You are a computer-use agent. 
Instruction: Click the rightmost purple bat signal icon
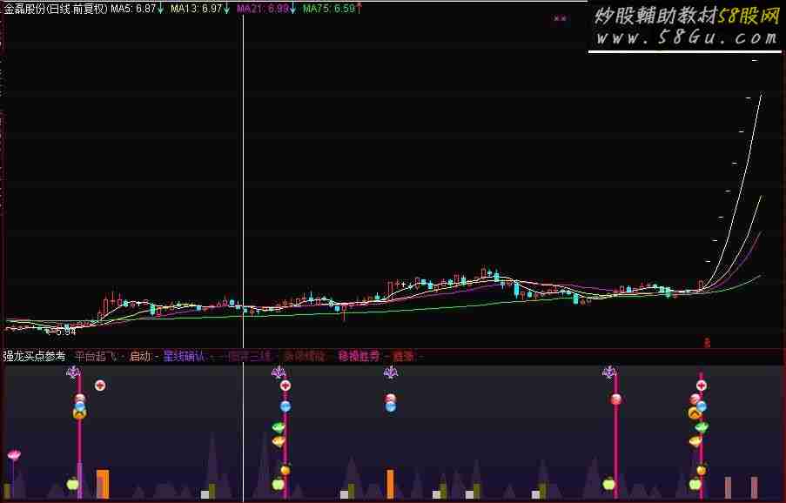609,372
